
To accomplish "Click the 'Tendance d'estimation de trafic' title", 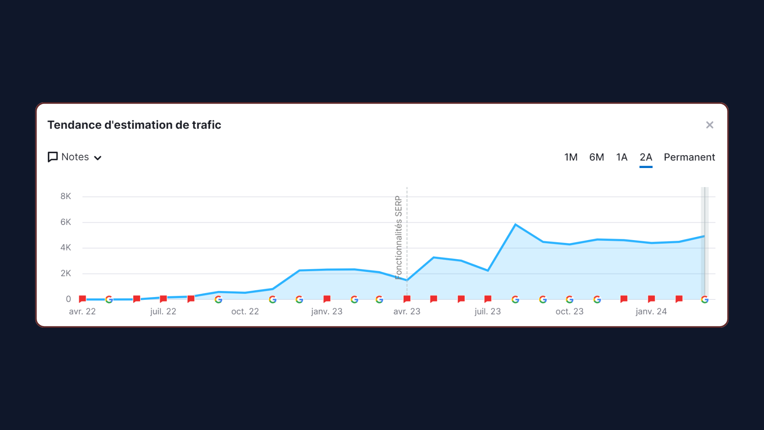I will pos(134,125).
